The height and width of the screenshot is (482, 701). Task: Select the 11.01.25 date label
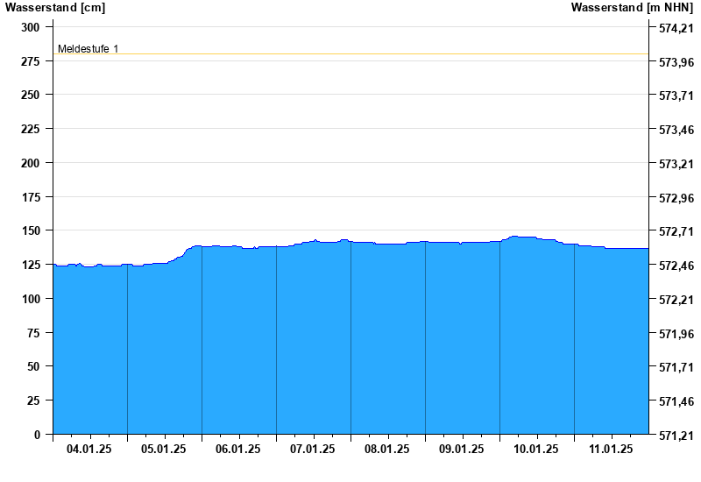[x=612, y=450]
